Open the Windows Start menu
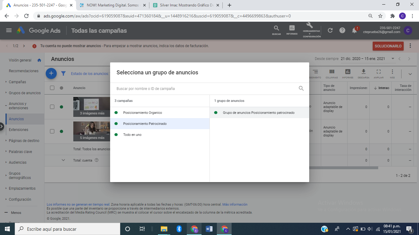 7,229
